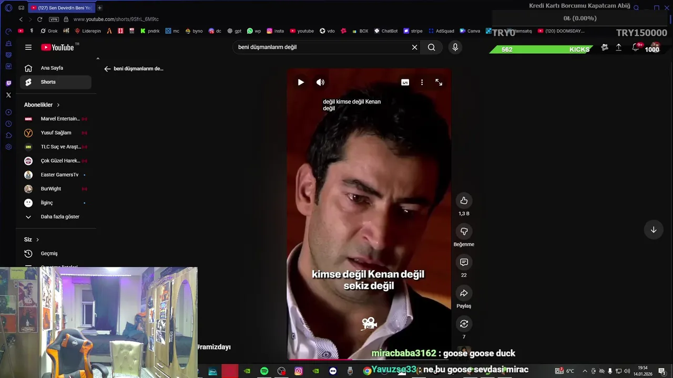Screen dimensions: 673x378
Task: Open Marvel Entertainment subscription
Action: (56, 119)
